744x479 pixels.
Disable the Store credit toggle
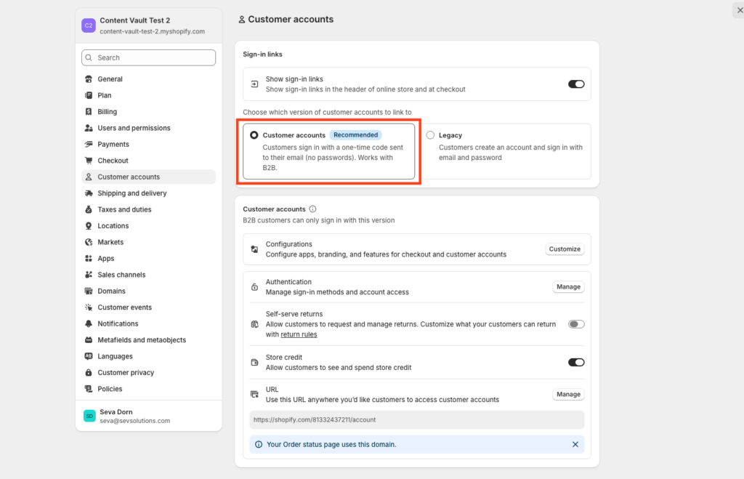point(575,362)
